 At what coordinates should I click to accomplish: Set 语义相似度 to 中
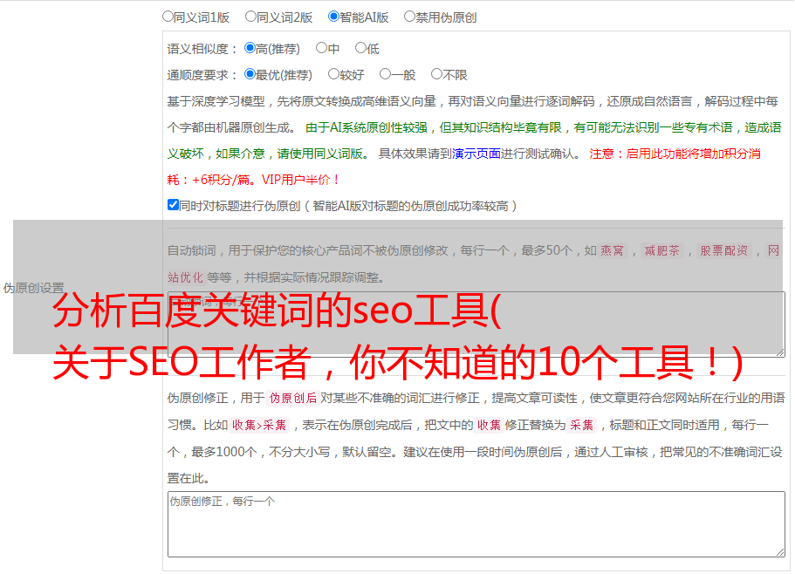(321, 48)
